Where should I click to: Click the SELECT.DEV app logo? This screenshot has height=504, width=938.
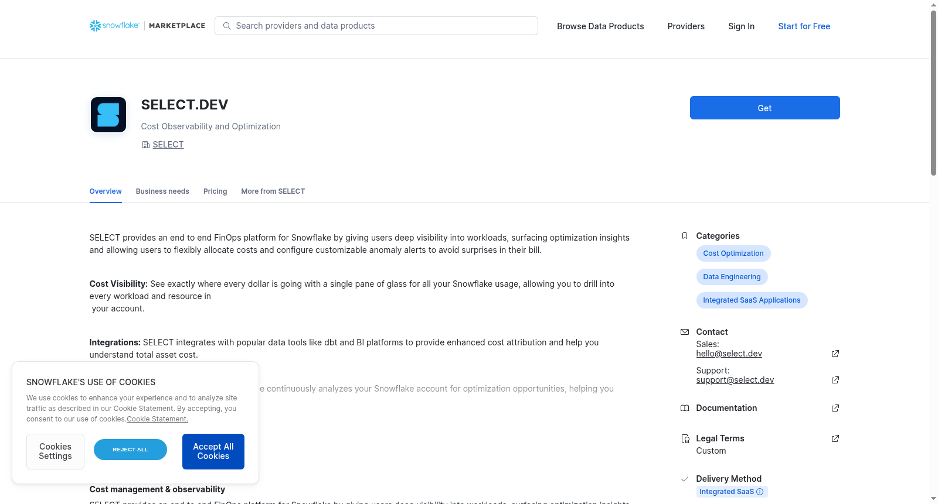pyautogui.click(x=108, y=115)
